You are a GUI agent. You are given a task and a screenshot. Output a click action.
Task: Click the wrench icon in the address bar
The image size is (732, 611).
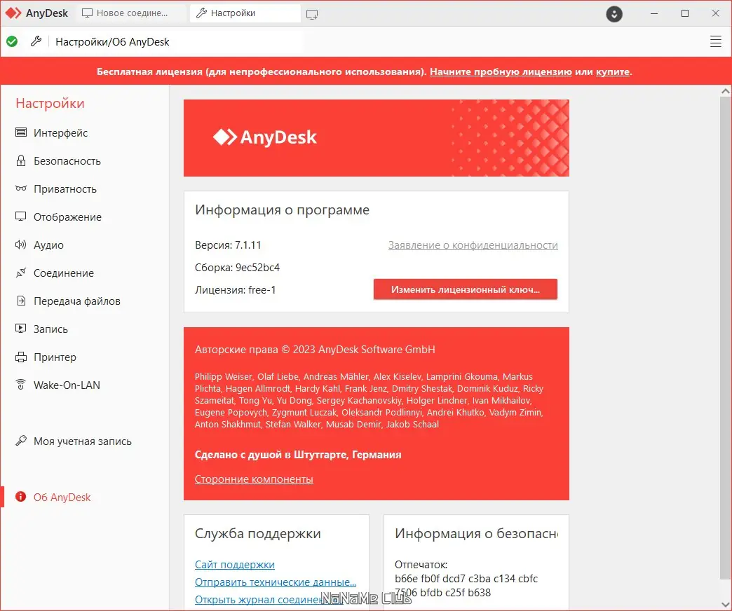pos(36,41)
